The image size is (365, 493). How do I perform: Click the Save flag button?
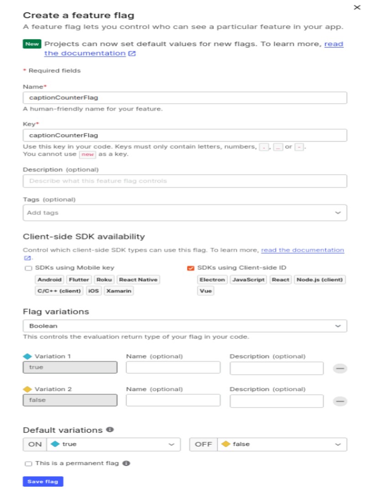pyautogui.click(x=42, y=481)
